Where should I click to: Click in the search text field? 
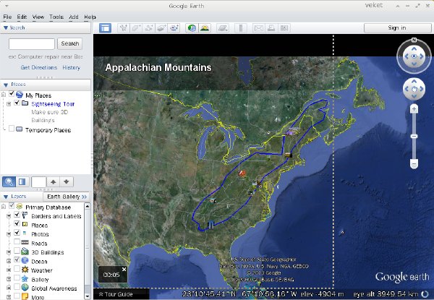click(x=32, y=43)
